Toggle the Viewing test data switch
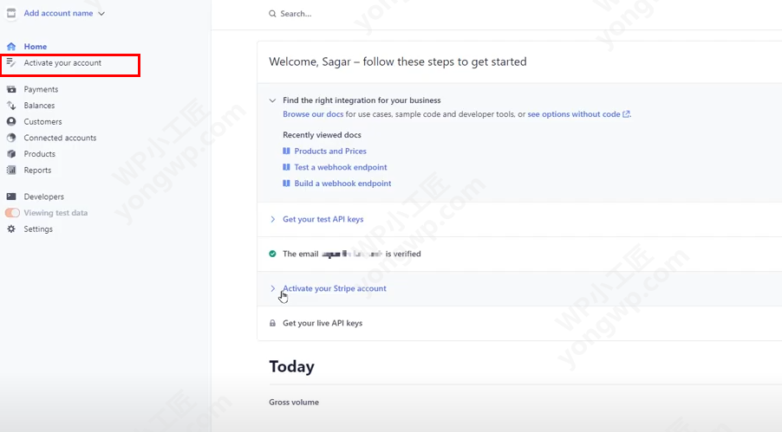 pyautogui.click(x=12, y=213)
